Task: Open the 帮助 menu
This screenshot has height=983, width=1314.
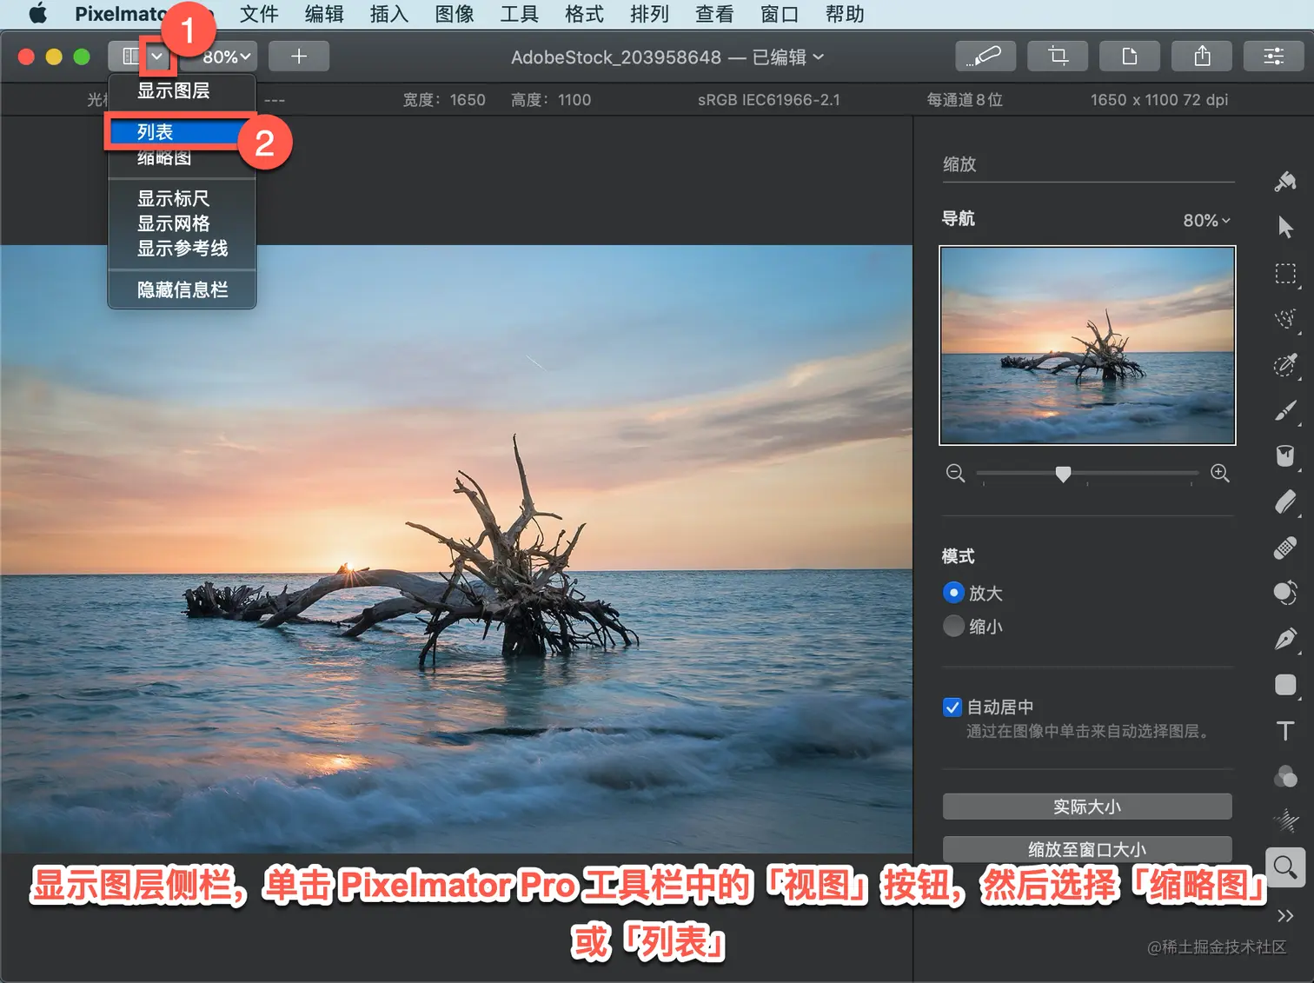Action: coord(845,14)
